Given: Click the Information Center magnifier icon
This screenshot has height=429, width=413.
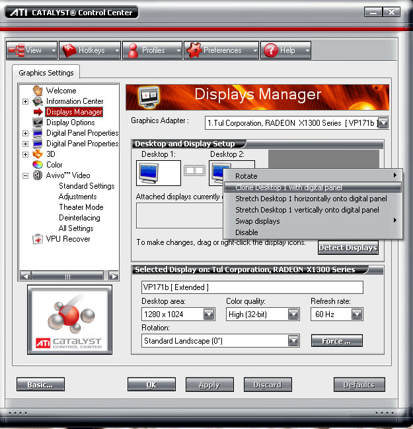Looking at the screenshot, I should [x=38, y=101].
